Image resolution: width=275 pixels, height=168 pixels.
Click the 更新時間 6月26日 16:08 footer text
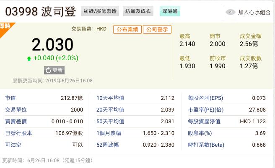(x=48, y=160)
